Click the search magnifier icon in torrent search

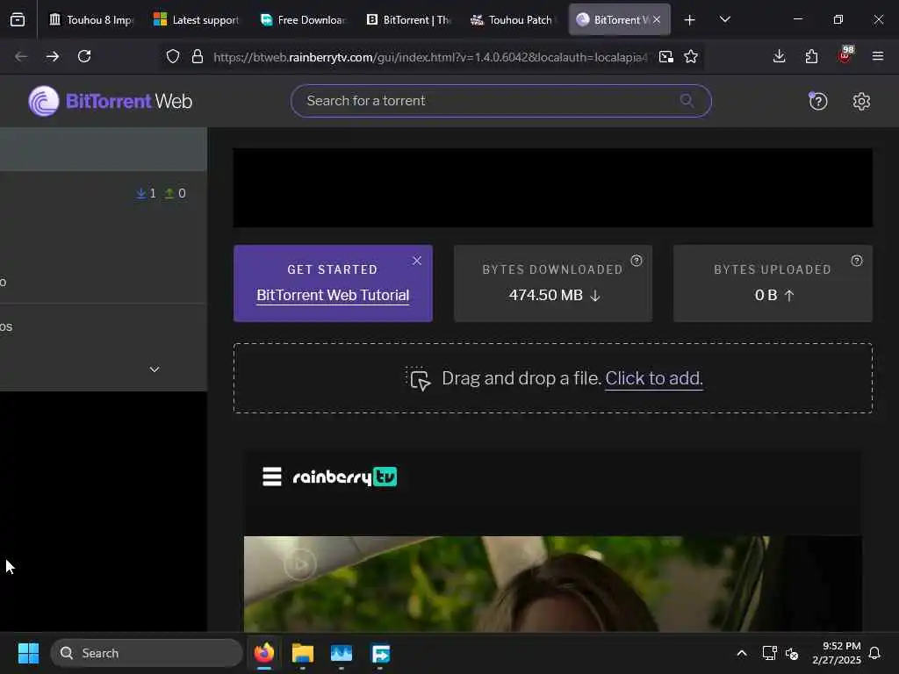pos(687,101)
